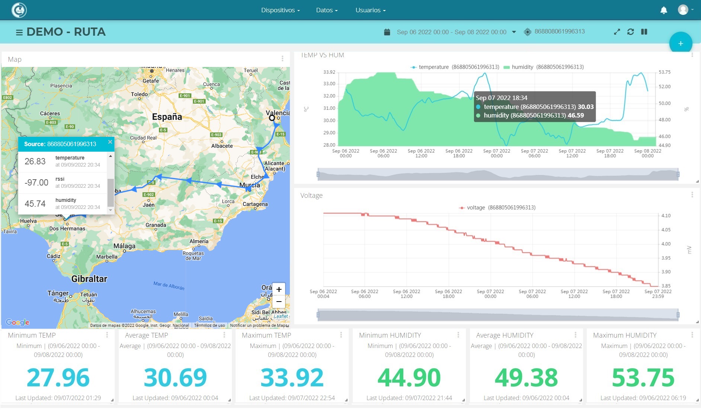Open the Usuarios menu
Image resolution: width=701 pixels, height=412 pixels.
click(370, 10)
